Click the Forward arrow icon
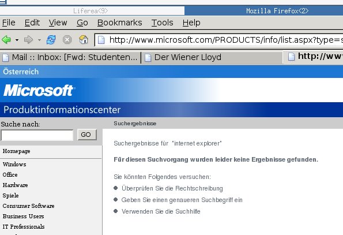Screen dimensions: 343x235 click(28, 40)
